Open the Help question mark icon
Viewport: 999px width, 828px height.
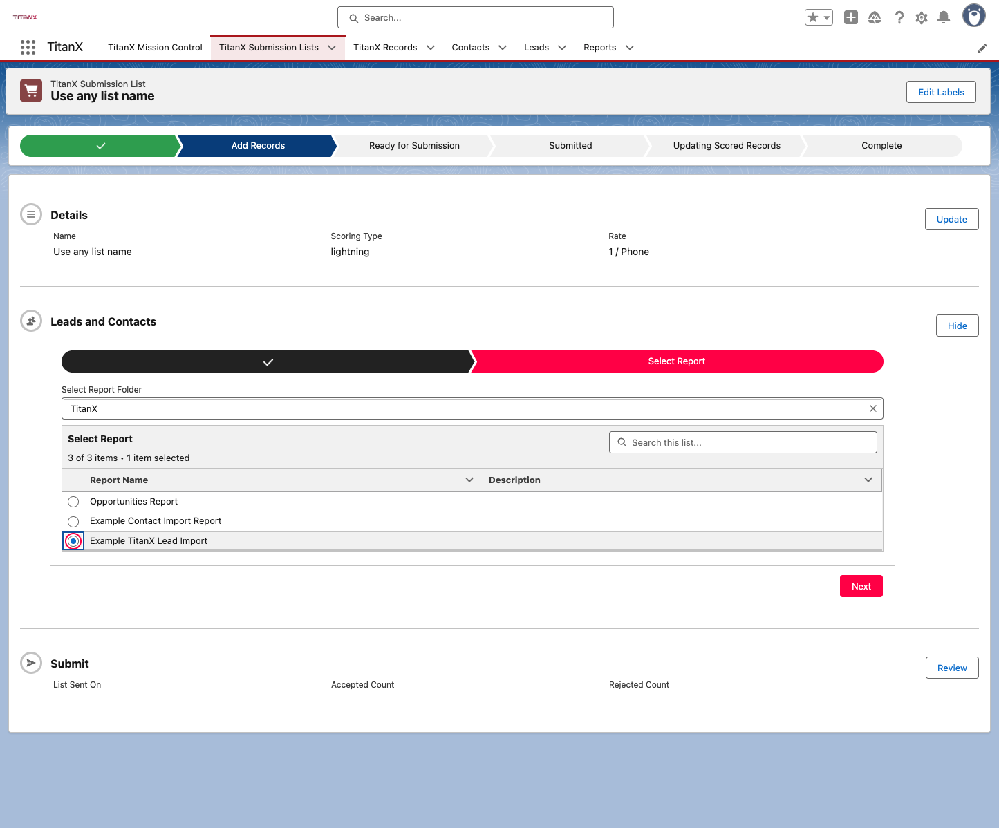pos(899,18)
